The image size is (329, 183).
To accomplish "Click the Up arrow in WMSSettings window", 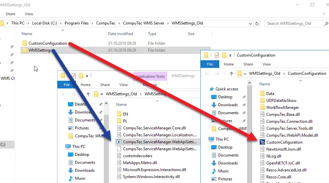I will [88, 94].
